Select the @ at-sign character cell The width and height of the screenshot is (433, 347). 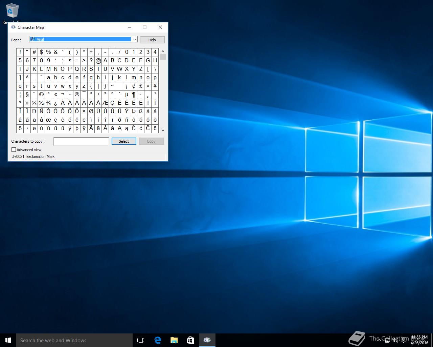[98, 60]
